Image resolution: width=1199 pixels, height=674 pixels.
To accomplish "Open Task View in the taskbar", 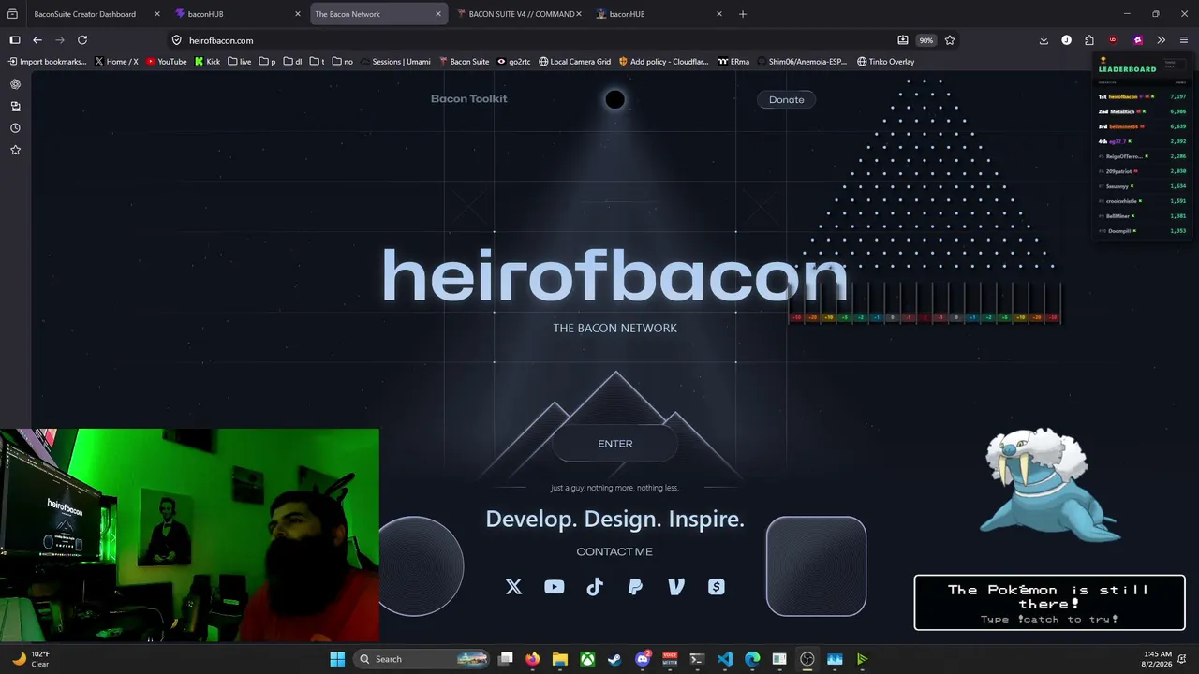I will pos(506,659).
